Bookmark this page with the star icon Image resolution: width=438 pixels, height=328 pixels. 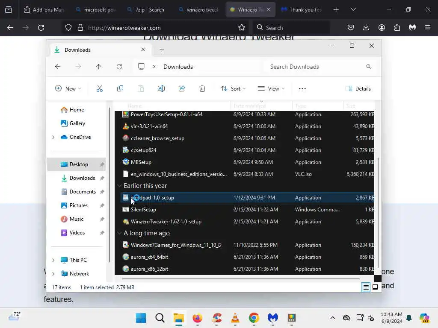242,28
